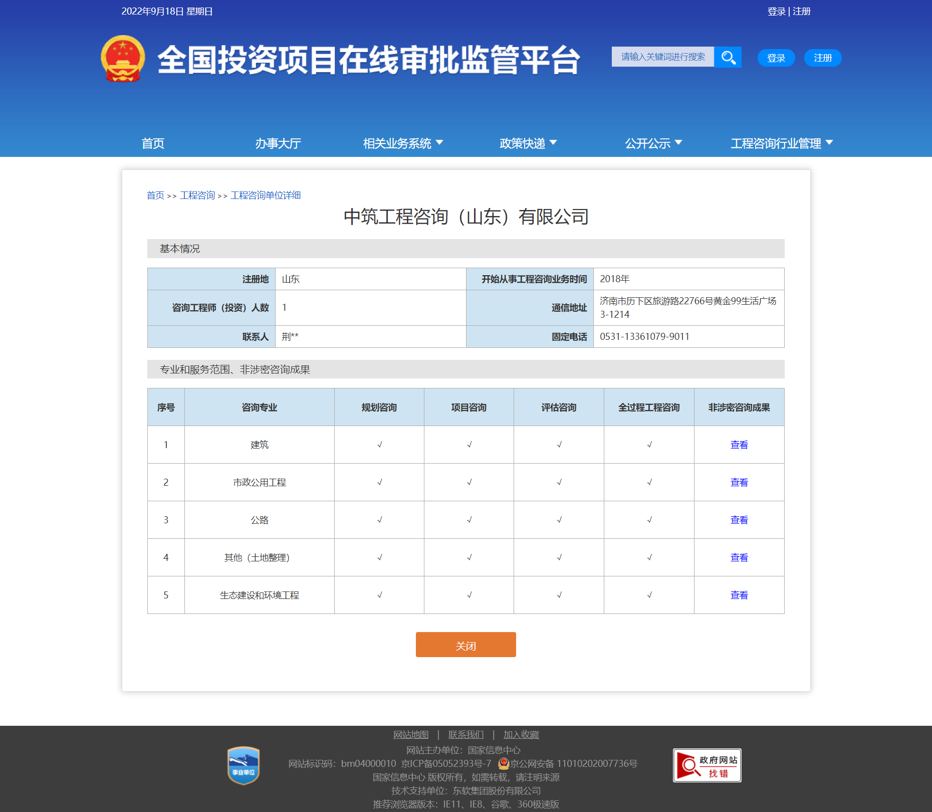932x812 pixels.
Task: Click the 登录 button next to search
Action: point(776,58)
